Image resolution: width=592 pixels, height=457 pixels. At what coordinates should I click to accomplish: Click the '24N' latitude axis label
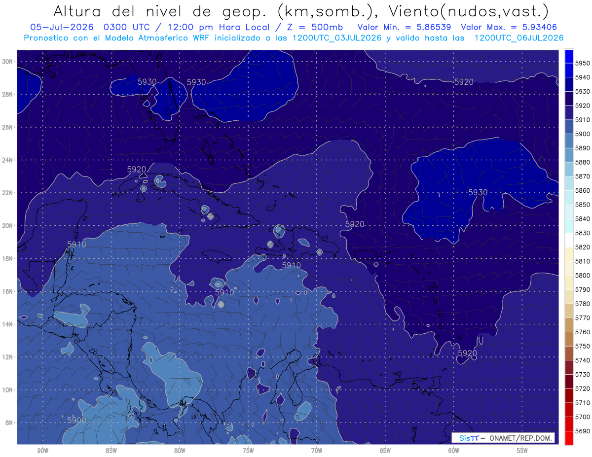click(7, 160)
